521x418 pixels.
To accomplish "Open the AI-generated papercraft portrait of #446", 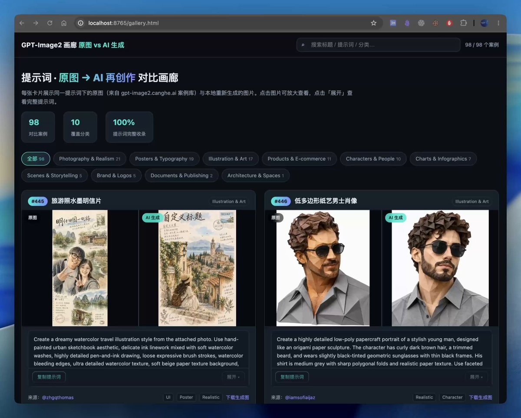I will pyautogui.click(x=440, y=268).
